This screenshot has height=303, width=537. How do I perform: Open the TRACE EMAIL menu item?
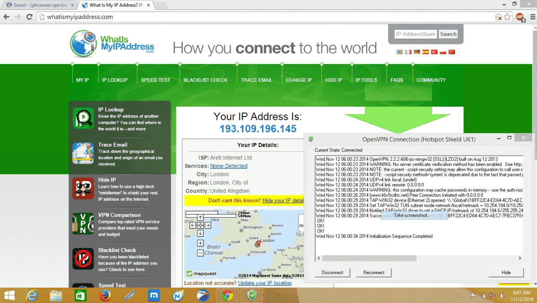coord(256,80)
